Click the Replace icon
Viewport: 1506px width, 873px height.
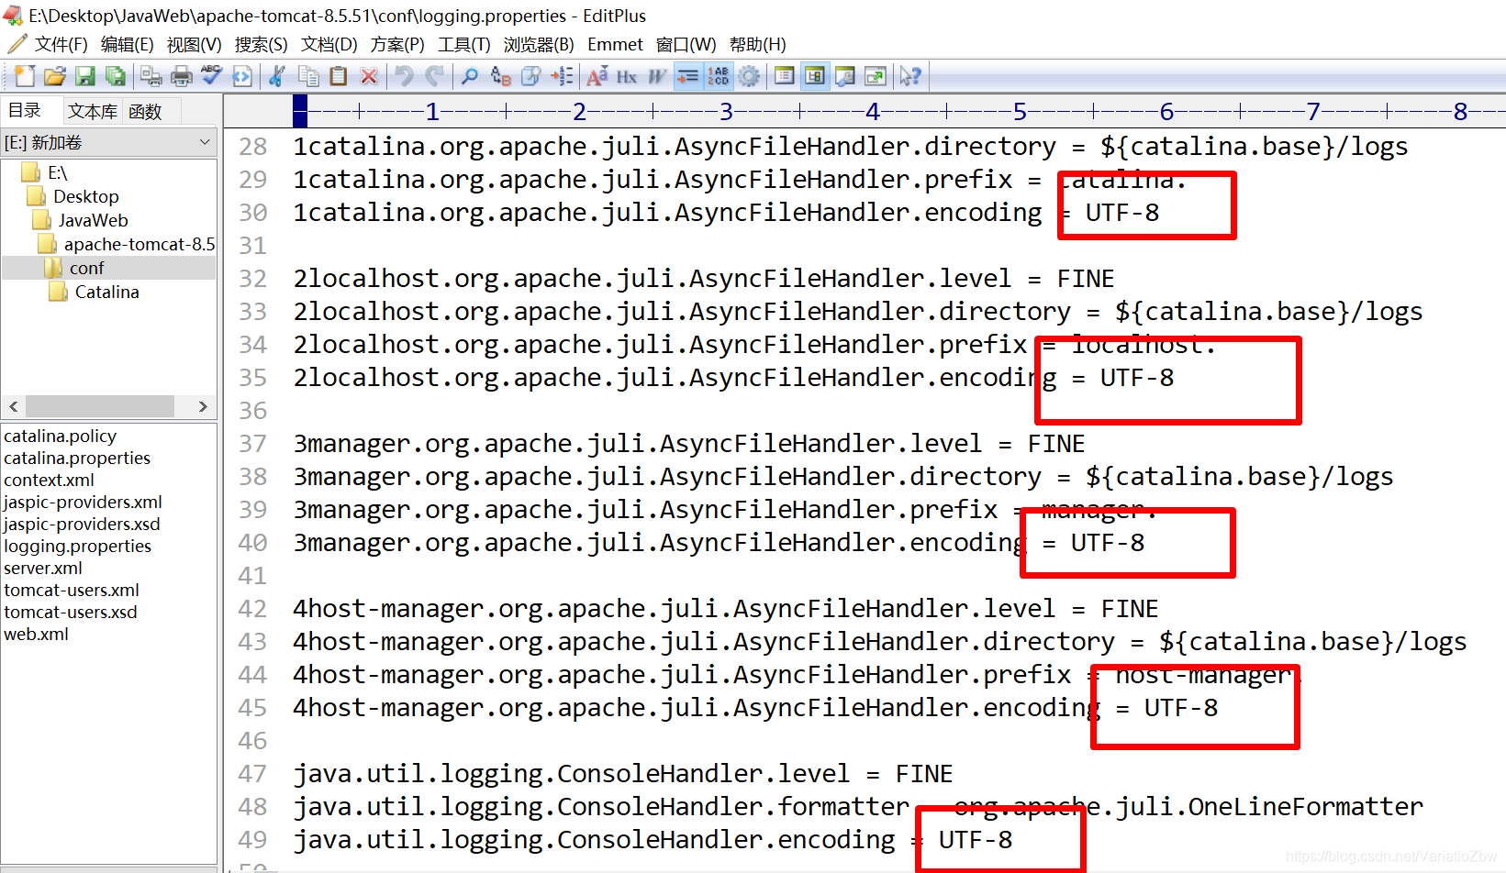[x=500, y=76]
